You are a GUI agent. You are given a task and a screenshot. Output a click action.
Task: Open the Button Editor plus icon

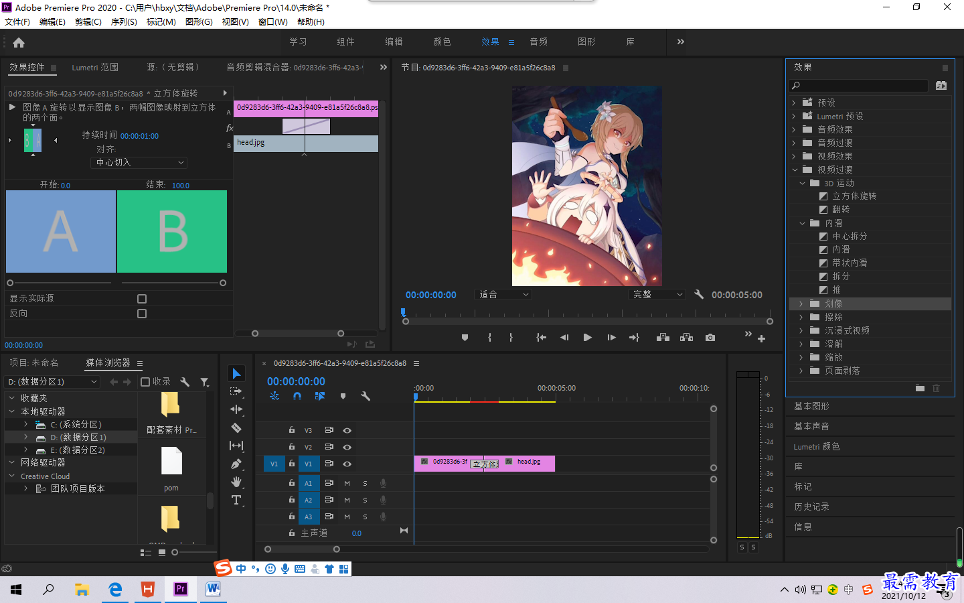click(761, 339)
